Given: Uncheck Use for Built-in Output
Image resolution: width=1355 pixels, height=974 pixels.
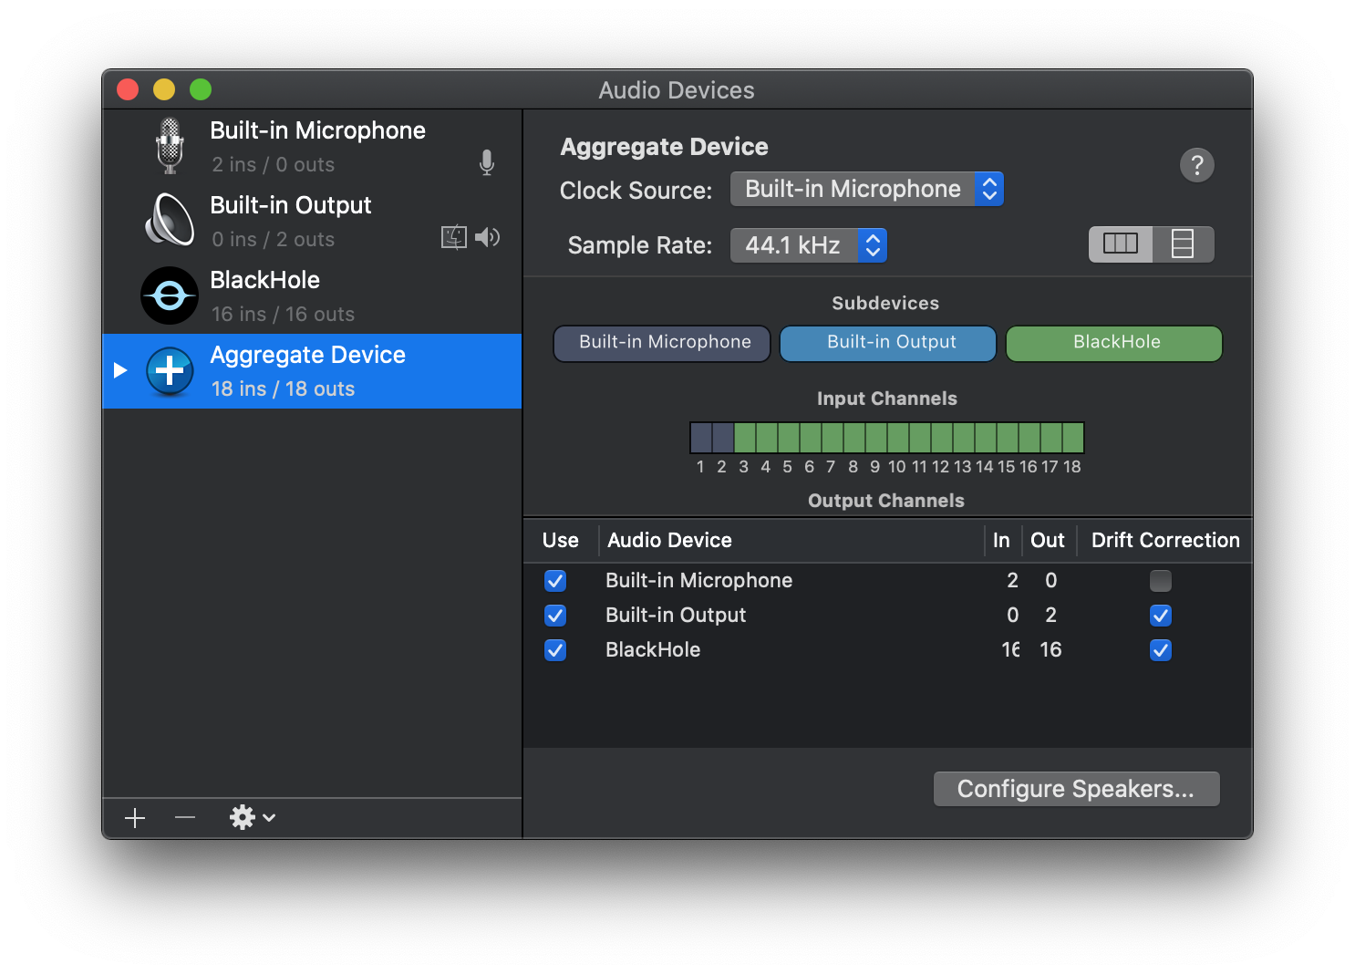Looking at the screenshot, I should tap(555, 616).
